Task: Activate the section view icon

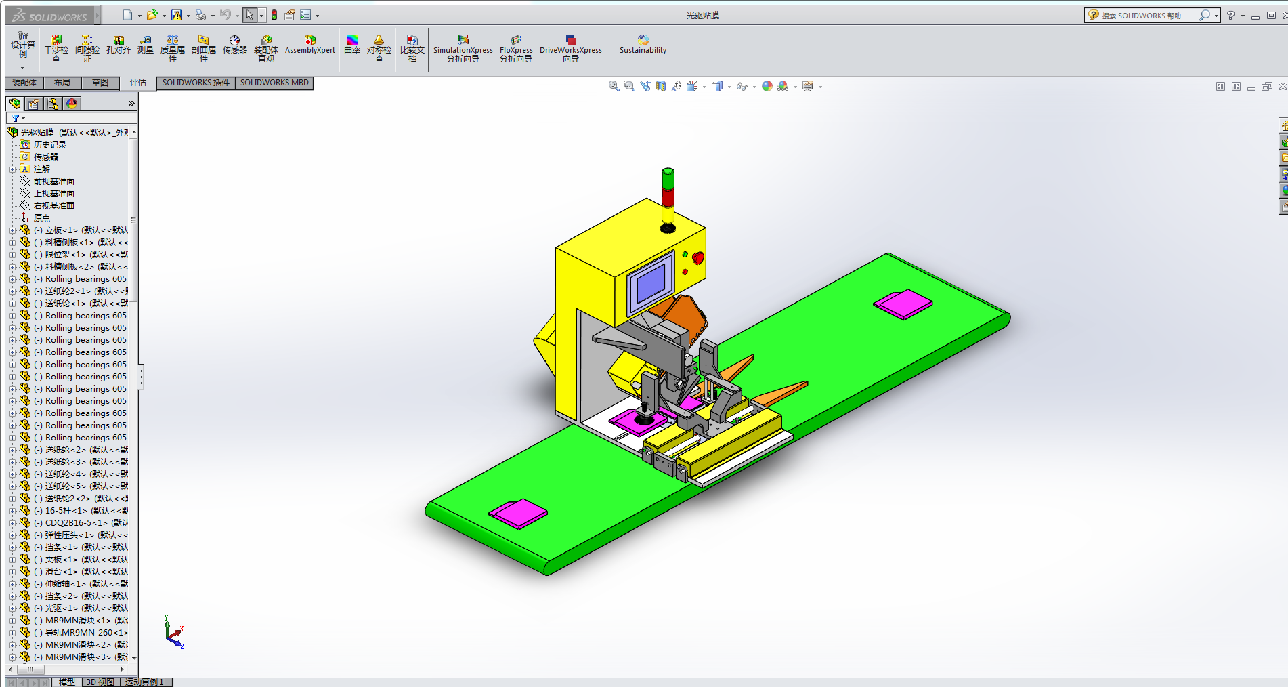Action: [660, 86]
